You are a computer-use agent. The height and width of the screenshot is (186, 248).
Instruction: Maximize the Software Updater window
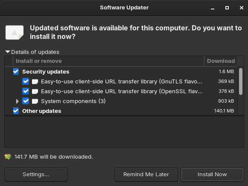tap(227, 8)
